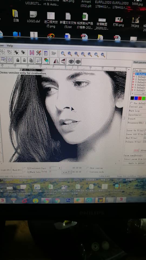Click the vertical mirror triangles icon

tap(63, 61)
